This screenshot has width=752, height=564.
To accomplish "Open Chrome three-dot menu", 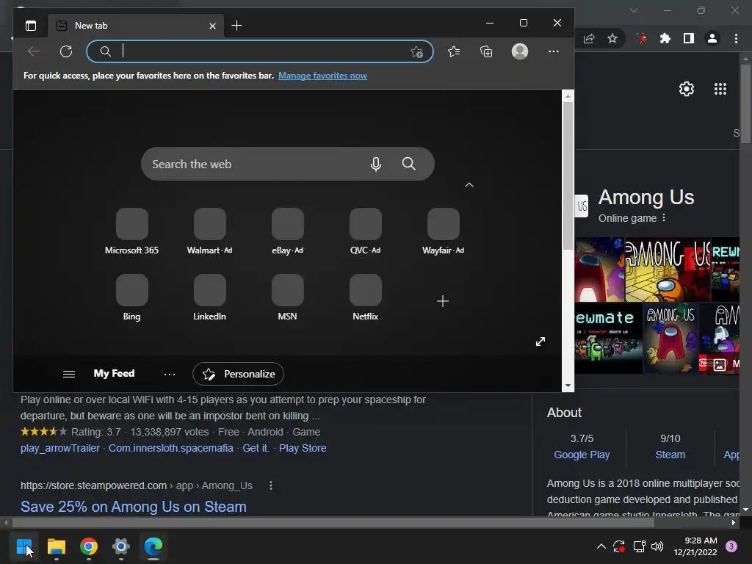I will tap(736, 38).
